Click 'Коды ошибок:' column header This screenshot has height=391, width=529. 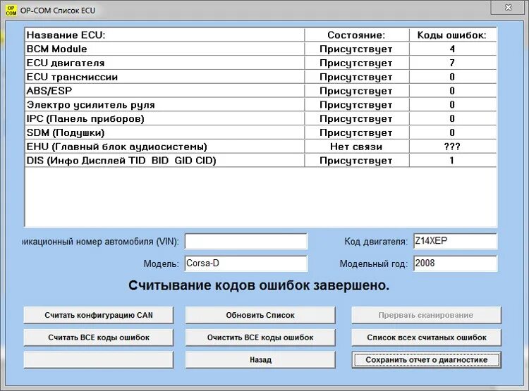(x=453, y=35)
